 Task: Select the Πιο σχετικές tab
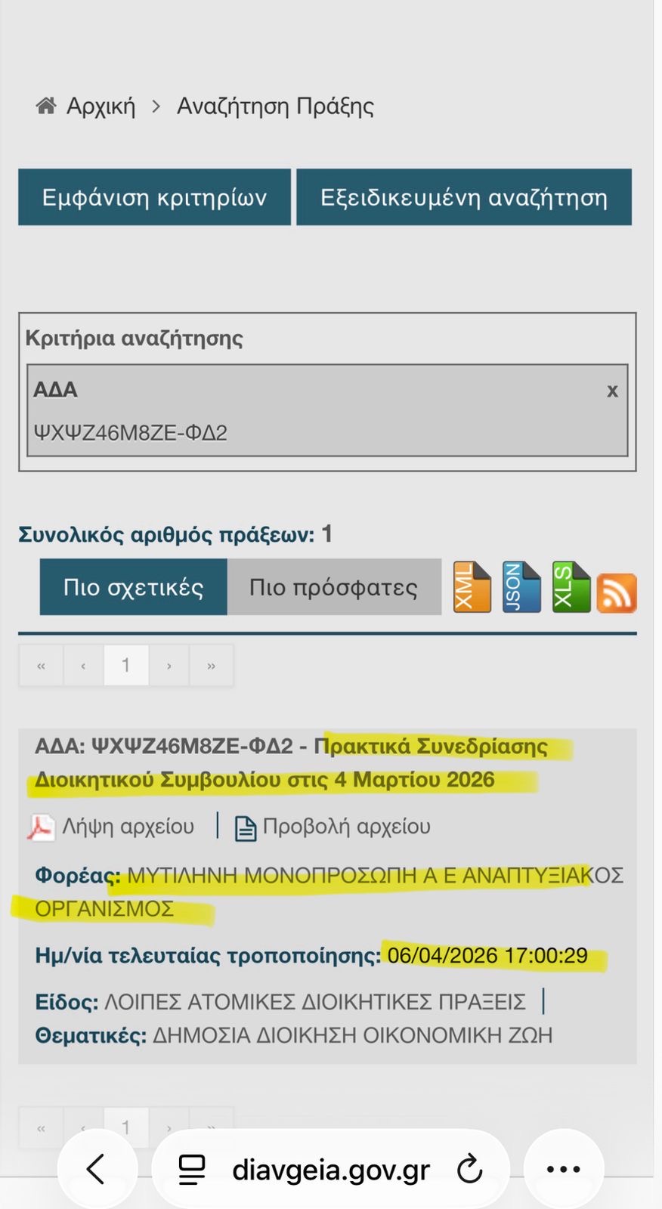coord(133,587)
